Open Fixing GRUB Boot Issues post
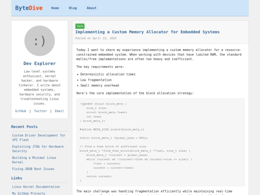This screenshot has height=195, width=260. click(x=33, y=169)
